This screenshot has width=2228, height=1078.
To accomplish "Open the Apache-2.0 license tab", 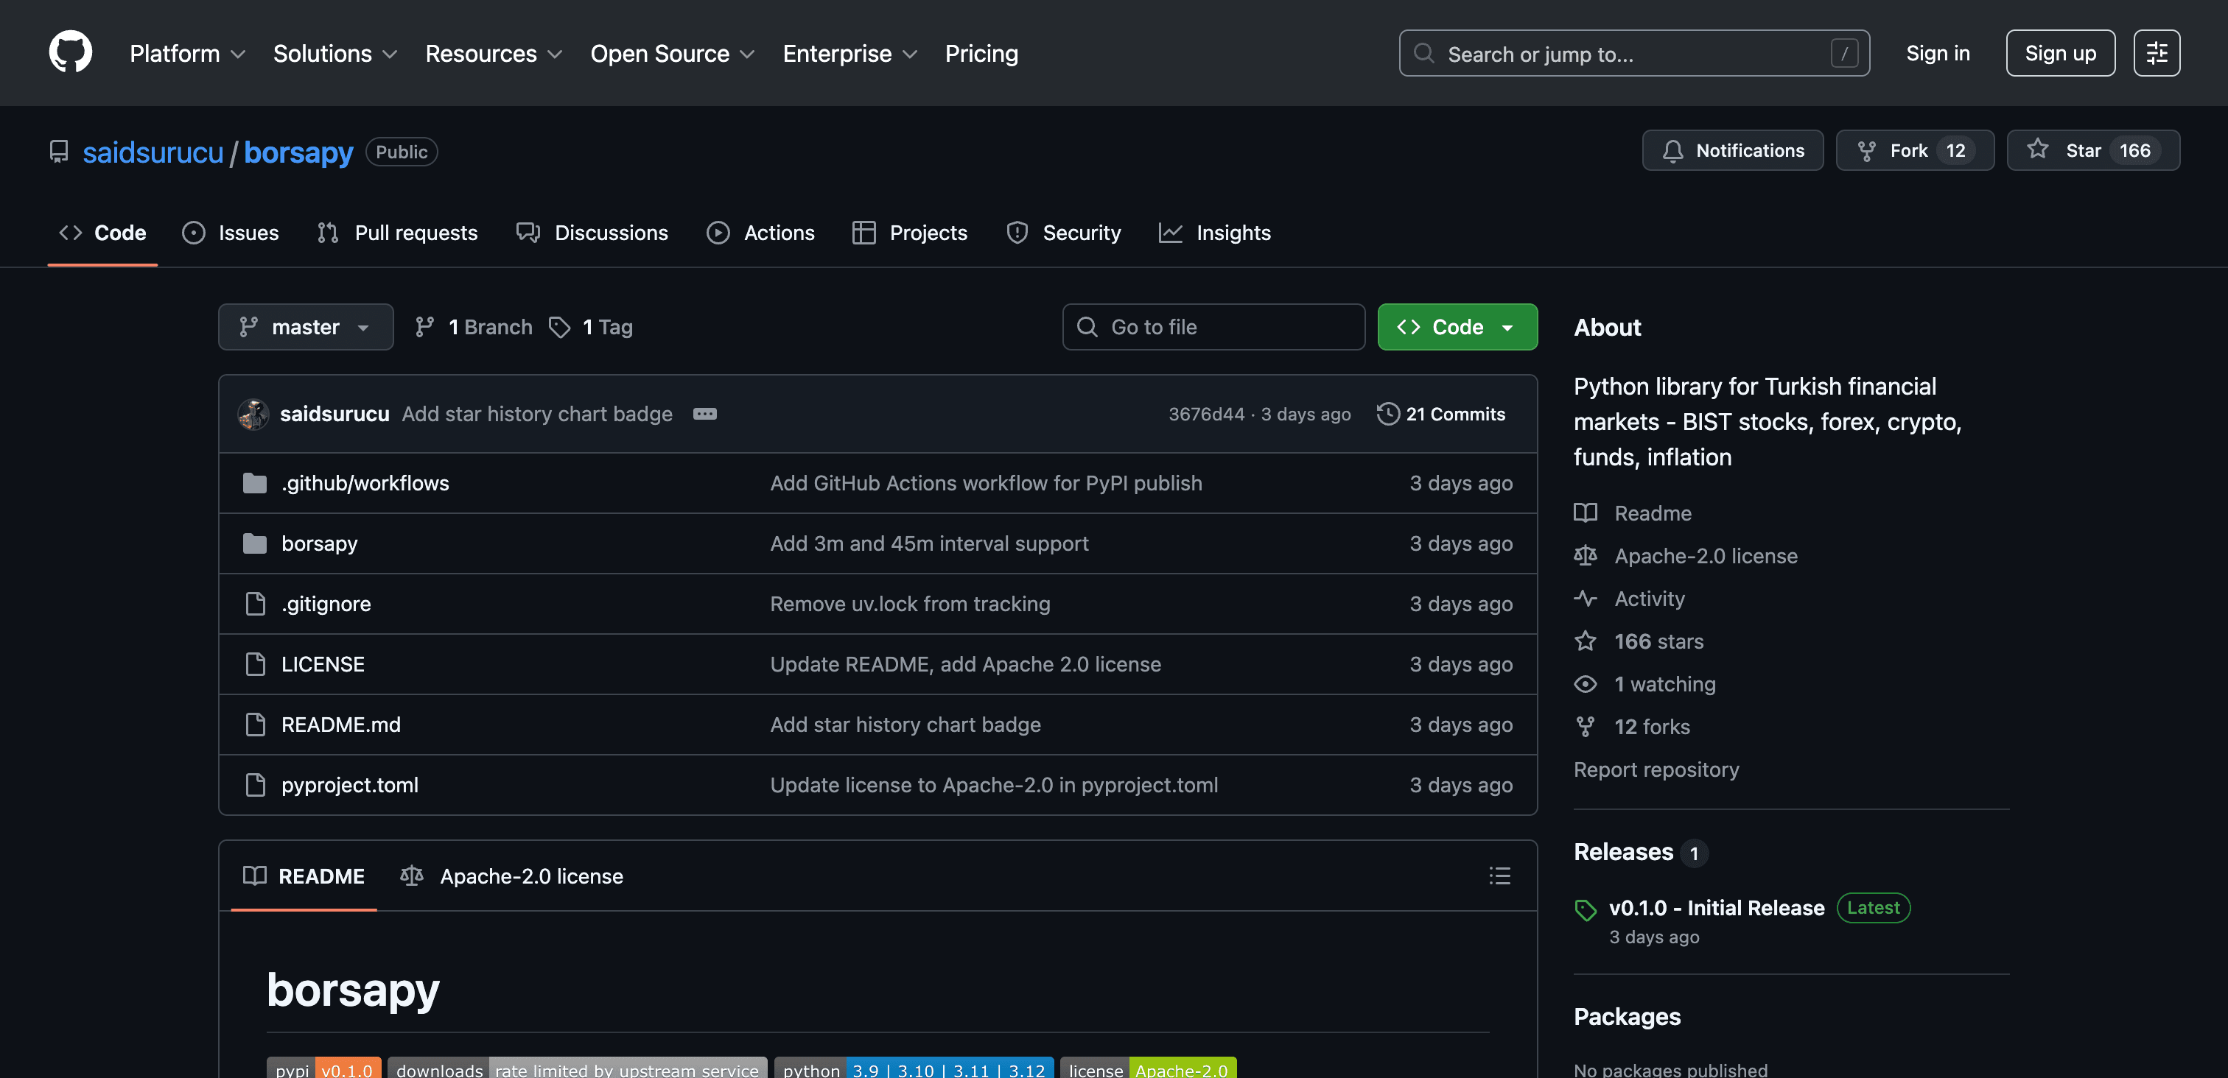I will [x=511, y=876].
